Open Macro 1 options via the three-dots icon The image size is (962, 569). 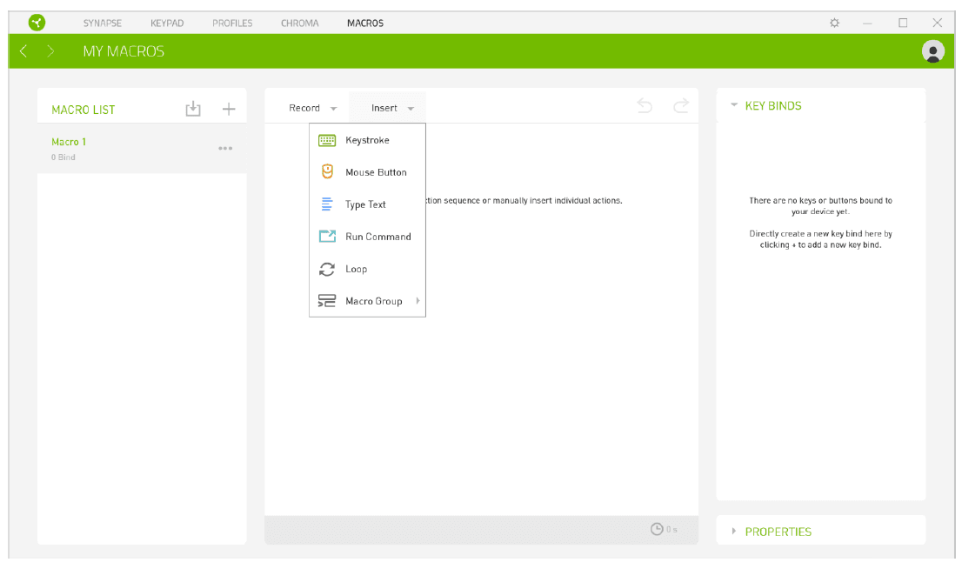coord(225,149)
